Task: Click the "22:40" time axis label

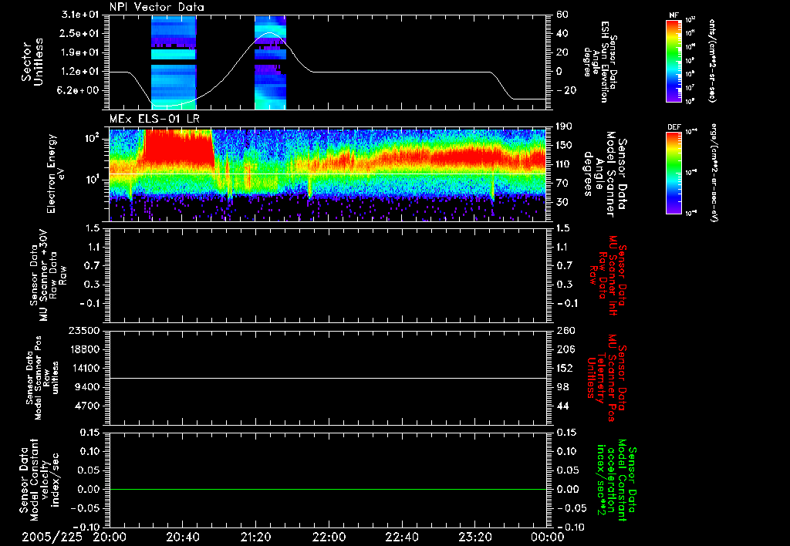Action: pyautogui.click(x=401, y=538)
